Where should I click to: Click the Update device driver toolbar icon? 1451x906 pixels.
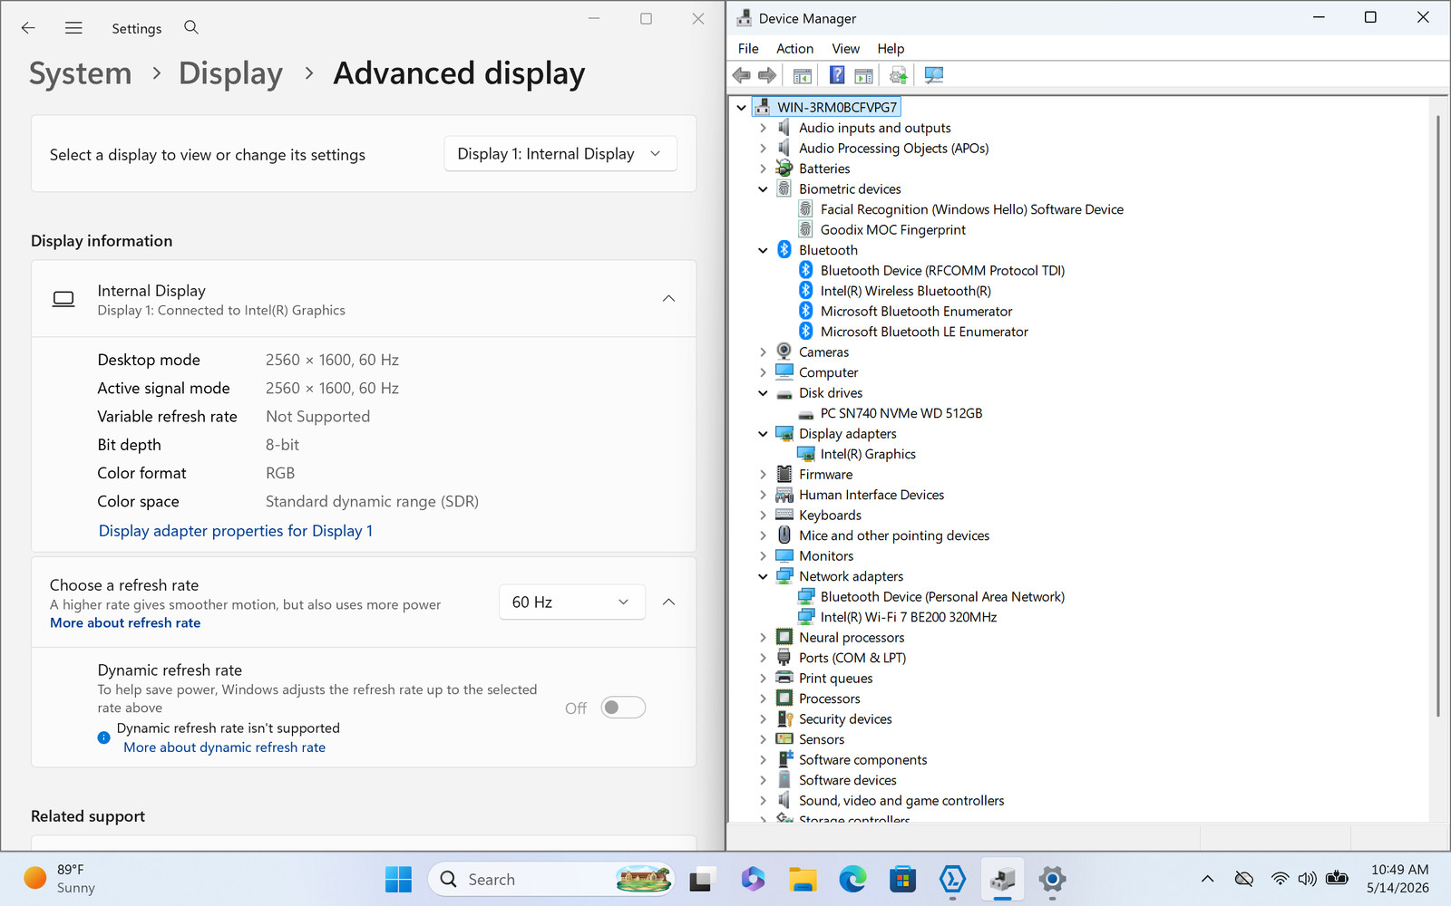[898, 75]
